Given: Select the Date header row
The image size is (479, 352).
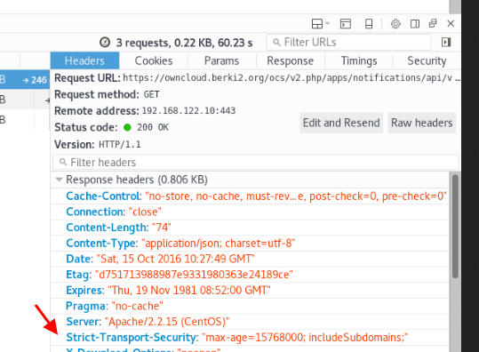Looking at the screenshot, I should pyautogui.click(x=250, y=259).
